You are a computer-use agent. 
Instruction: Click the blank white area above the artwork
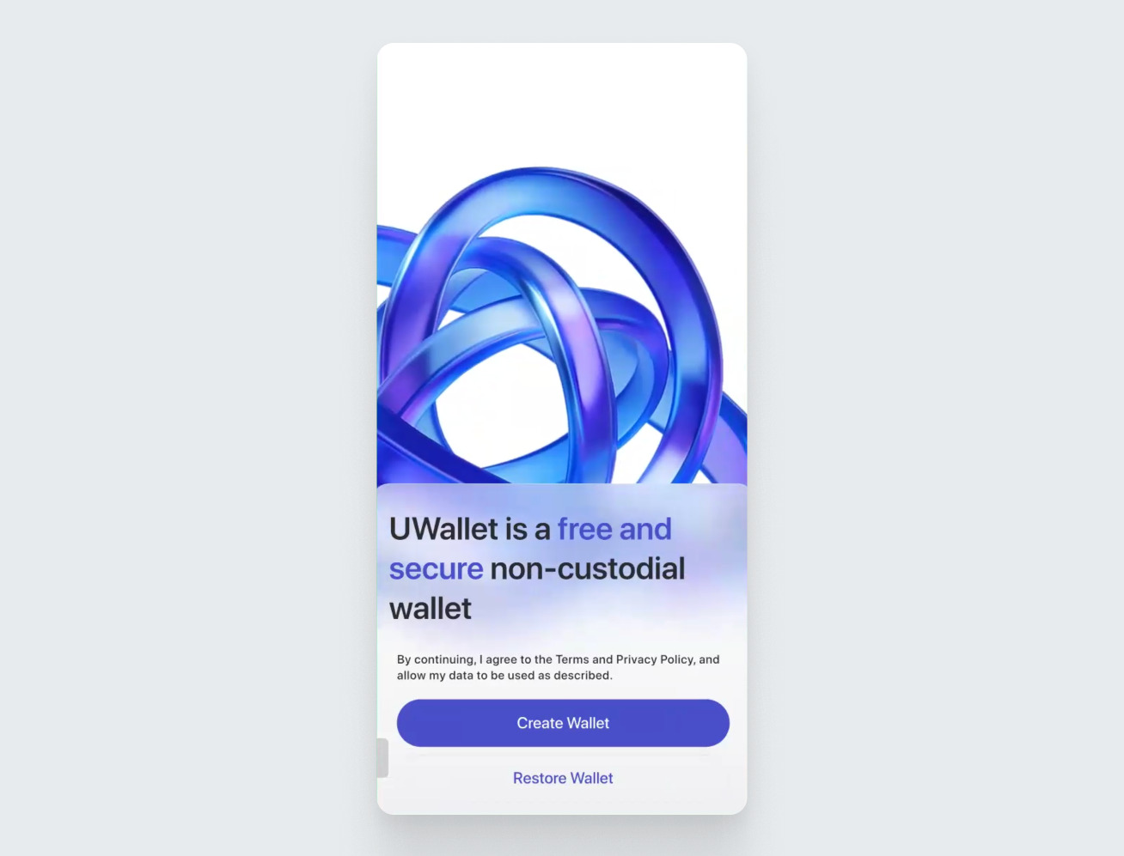tap(562, 103)
